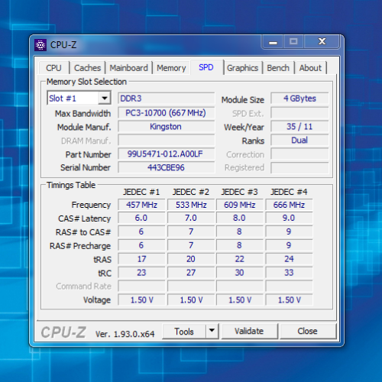Image resolution: width=382 pixels, height=382 pixels.
Task: Select the SPD tab
Action: (x=206, y=67)
